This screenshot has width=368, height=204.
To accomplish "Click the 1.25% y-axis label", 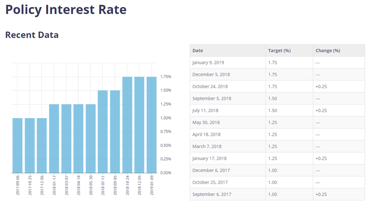I will tap(166, 104).
